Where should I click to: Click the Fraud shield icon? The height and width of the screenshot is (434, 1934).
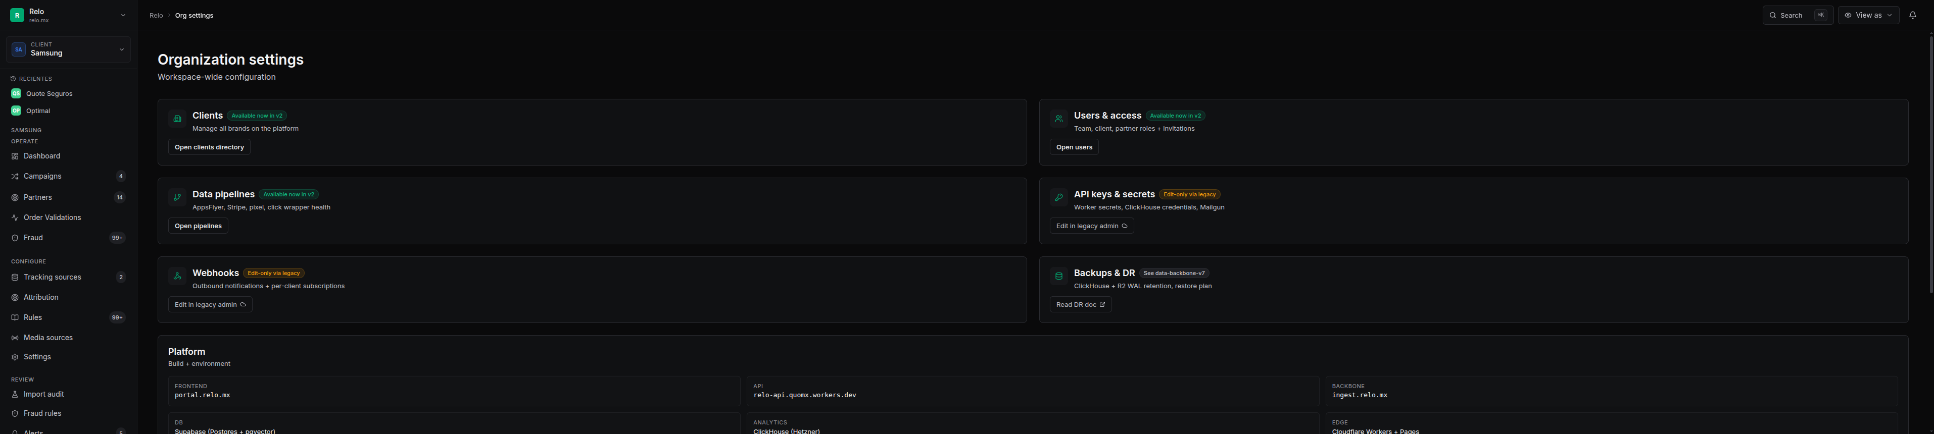pyautogui.click(x=14, y=238)
